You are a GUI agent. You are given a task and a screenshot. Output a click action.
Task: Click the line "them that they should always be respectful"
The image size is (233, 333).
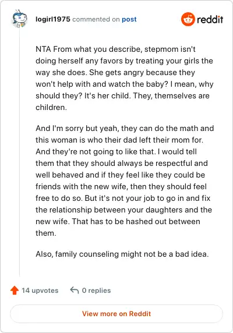122,164
